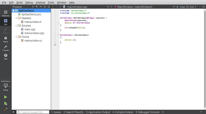Click the scrollbar down arrow in editor

[x=205, y=109]
